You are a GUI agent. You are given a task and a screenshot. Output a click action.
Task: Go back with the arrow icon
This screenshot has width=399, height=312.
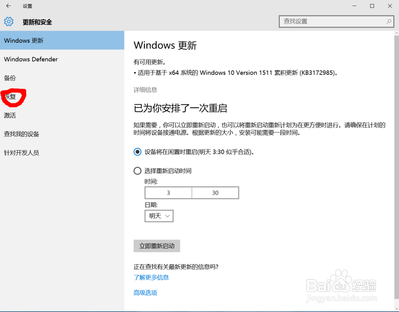click(9, 6)
